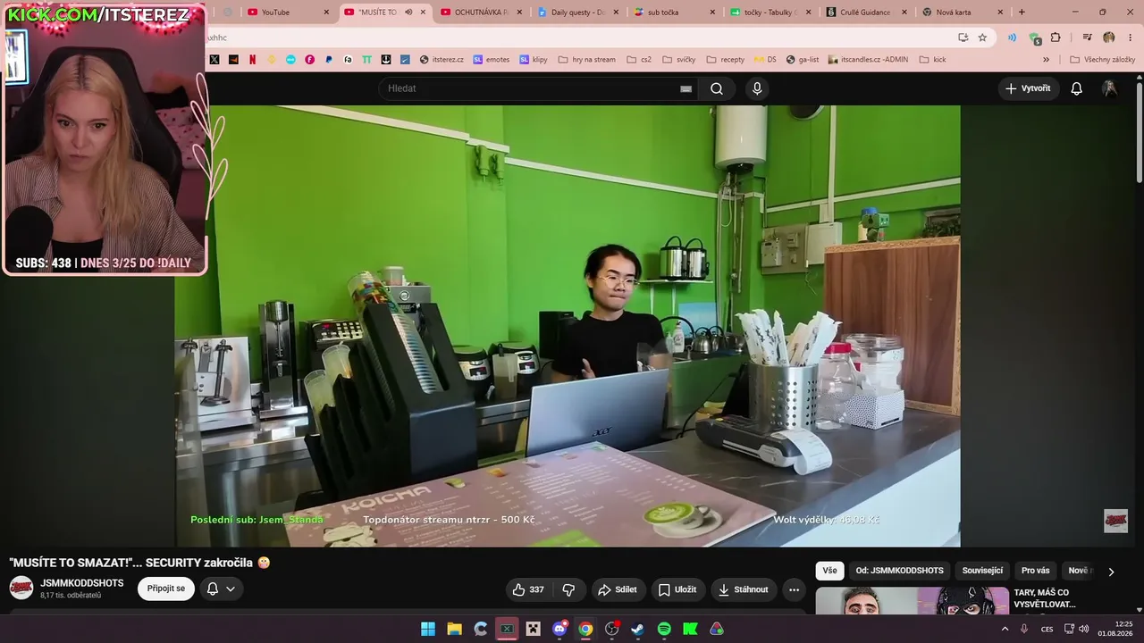1144x643 pixels.
Task: Open the cs2 bookmarks folder
Action: [x=639, y=60]
